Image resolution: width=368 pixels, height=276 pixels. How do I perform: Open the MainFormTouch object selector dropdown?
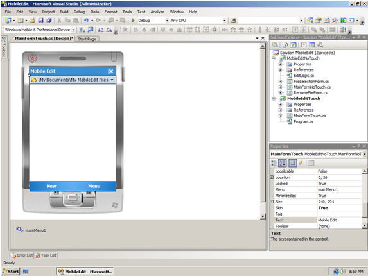point(365,154)
